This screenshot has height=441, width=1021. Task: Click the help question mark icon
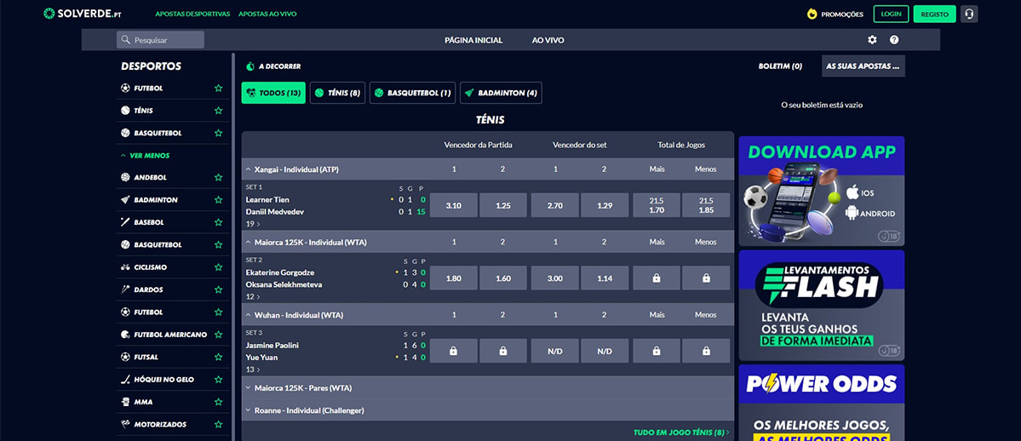click(x=894, y=40)
